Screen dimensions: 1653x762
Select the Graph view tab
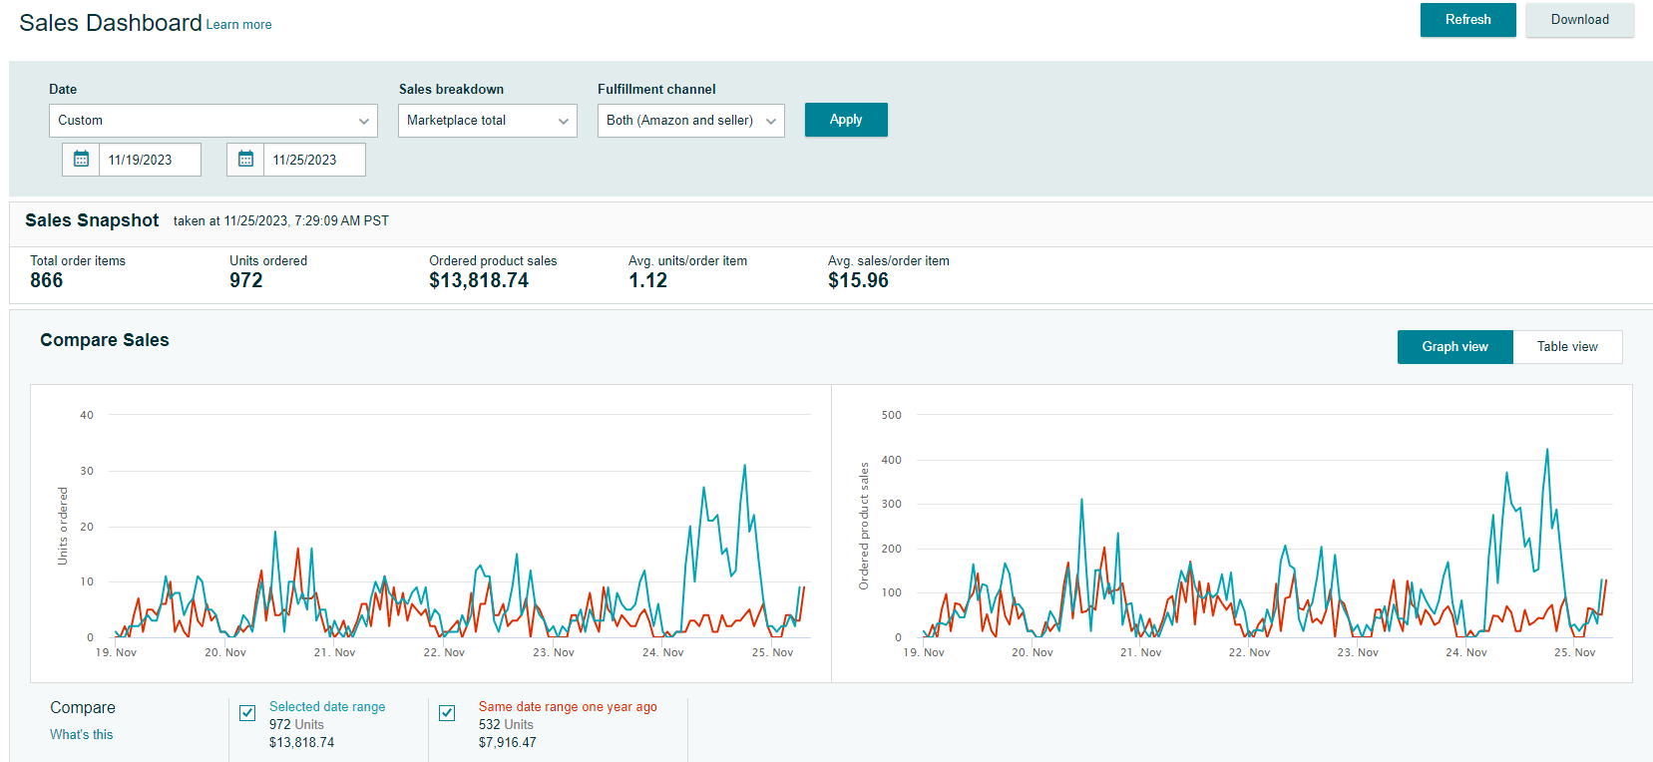pyautogui.click(x=1454, y=347)
